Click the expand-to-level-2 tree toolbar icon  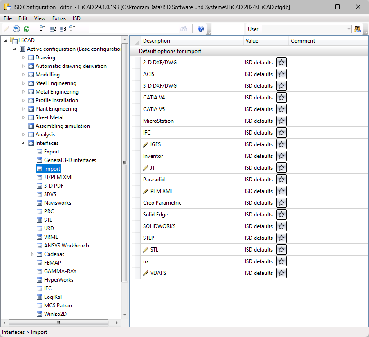(53, 29)
